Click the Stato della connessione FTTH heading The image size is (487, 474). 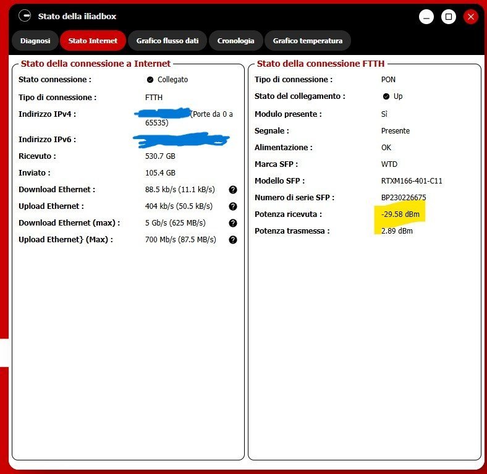click(x=320, y=64)
